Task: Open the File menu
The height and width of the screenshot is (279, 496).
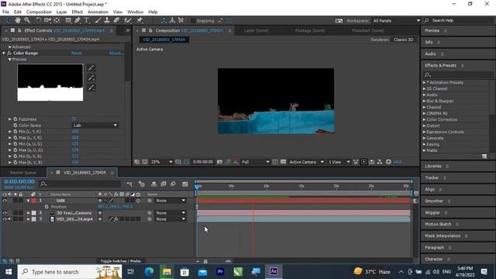Action: coord(5,12)
